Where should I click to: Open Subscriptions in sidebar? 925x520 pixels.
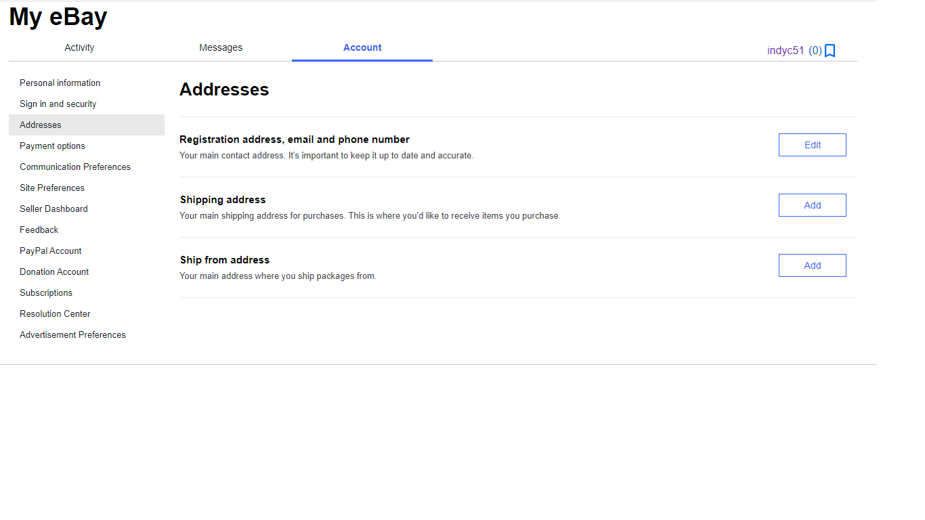coord(46,292)
